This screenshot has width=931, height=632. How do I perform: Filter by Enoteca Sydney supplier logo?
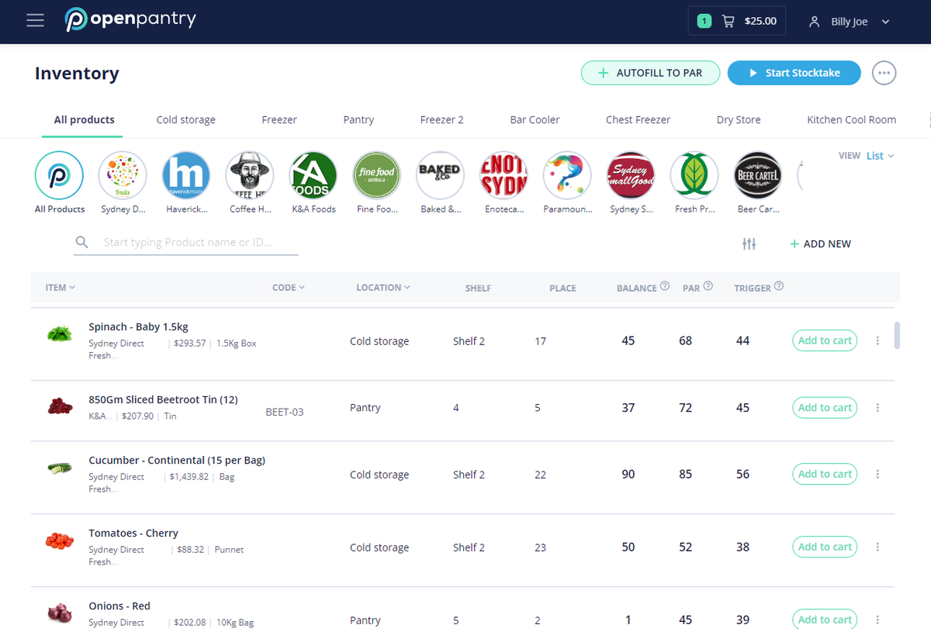click(504, 176)
